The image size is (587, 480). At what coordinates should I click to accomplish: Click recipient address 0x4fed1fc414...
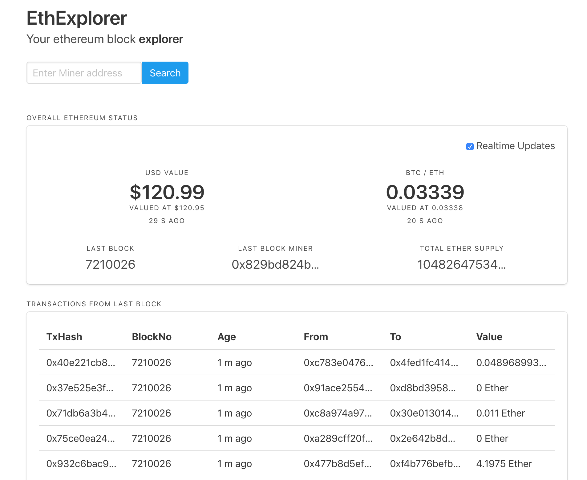point(424,363)
